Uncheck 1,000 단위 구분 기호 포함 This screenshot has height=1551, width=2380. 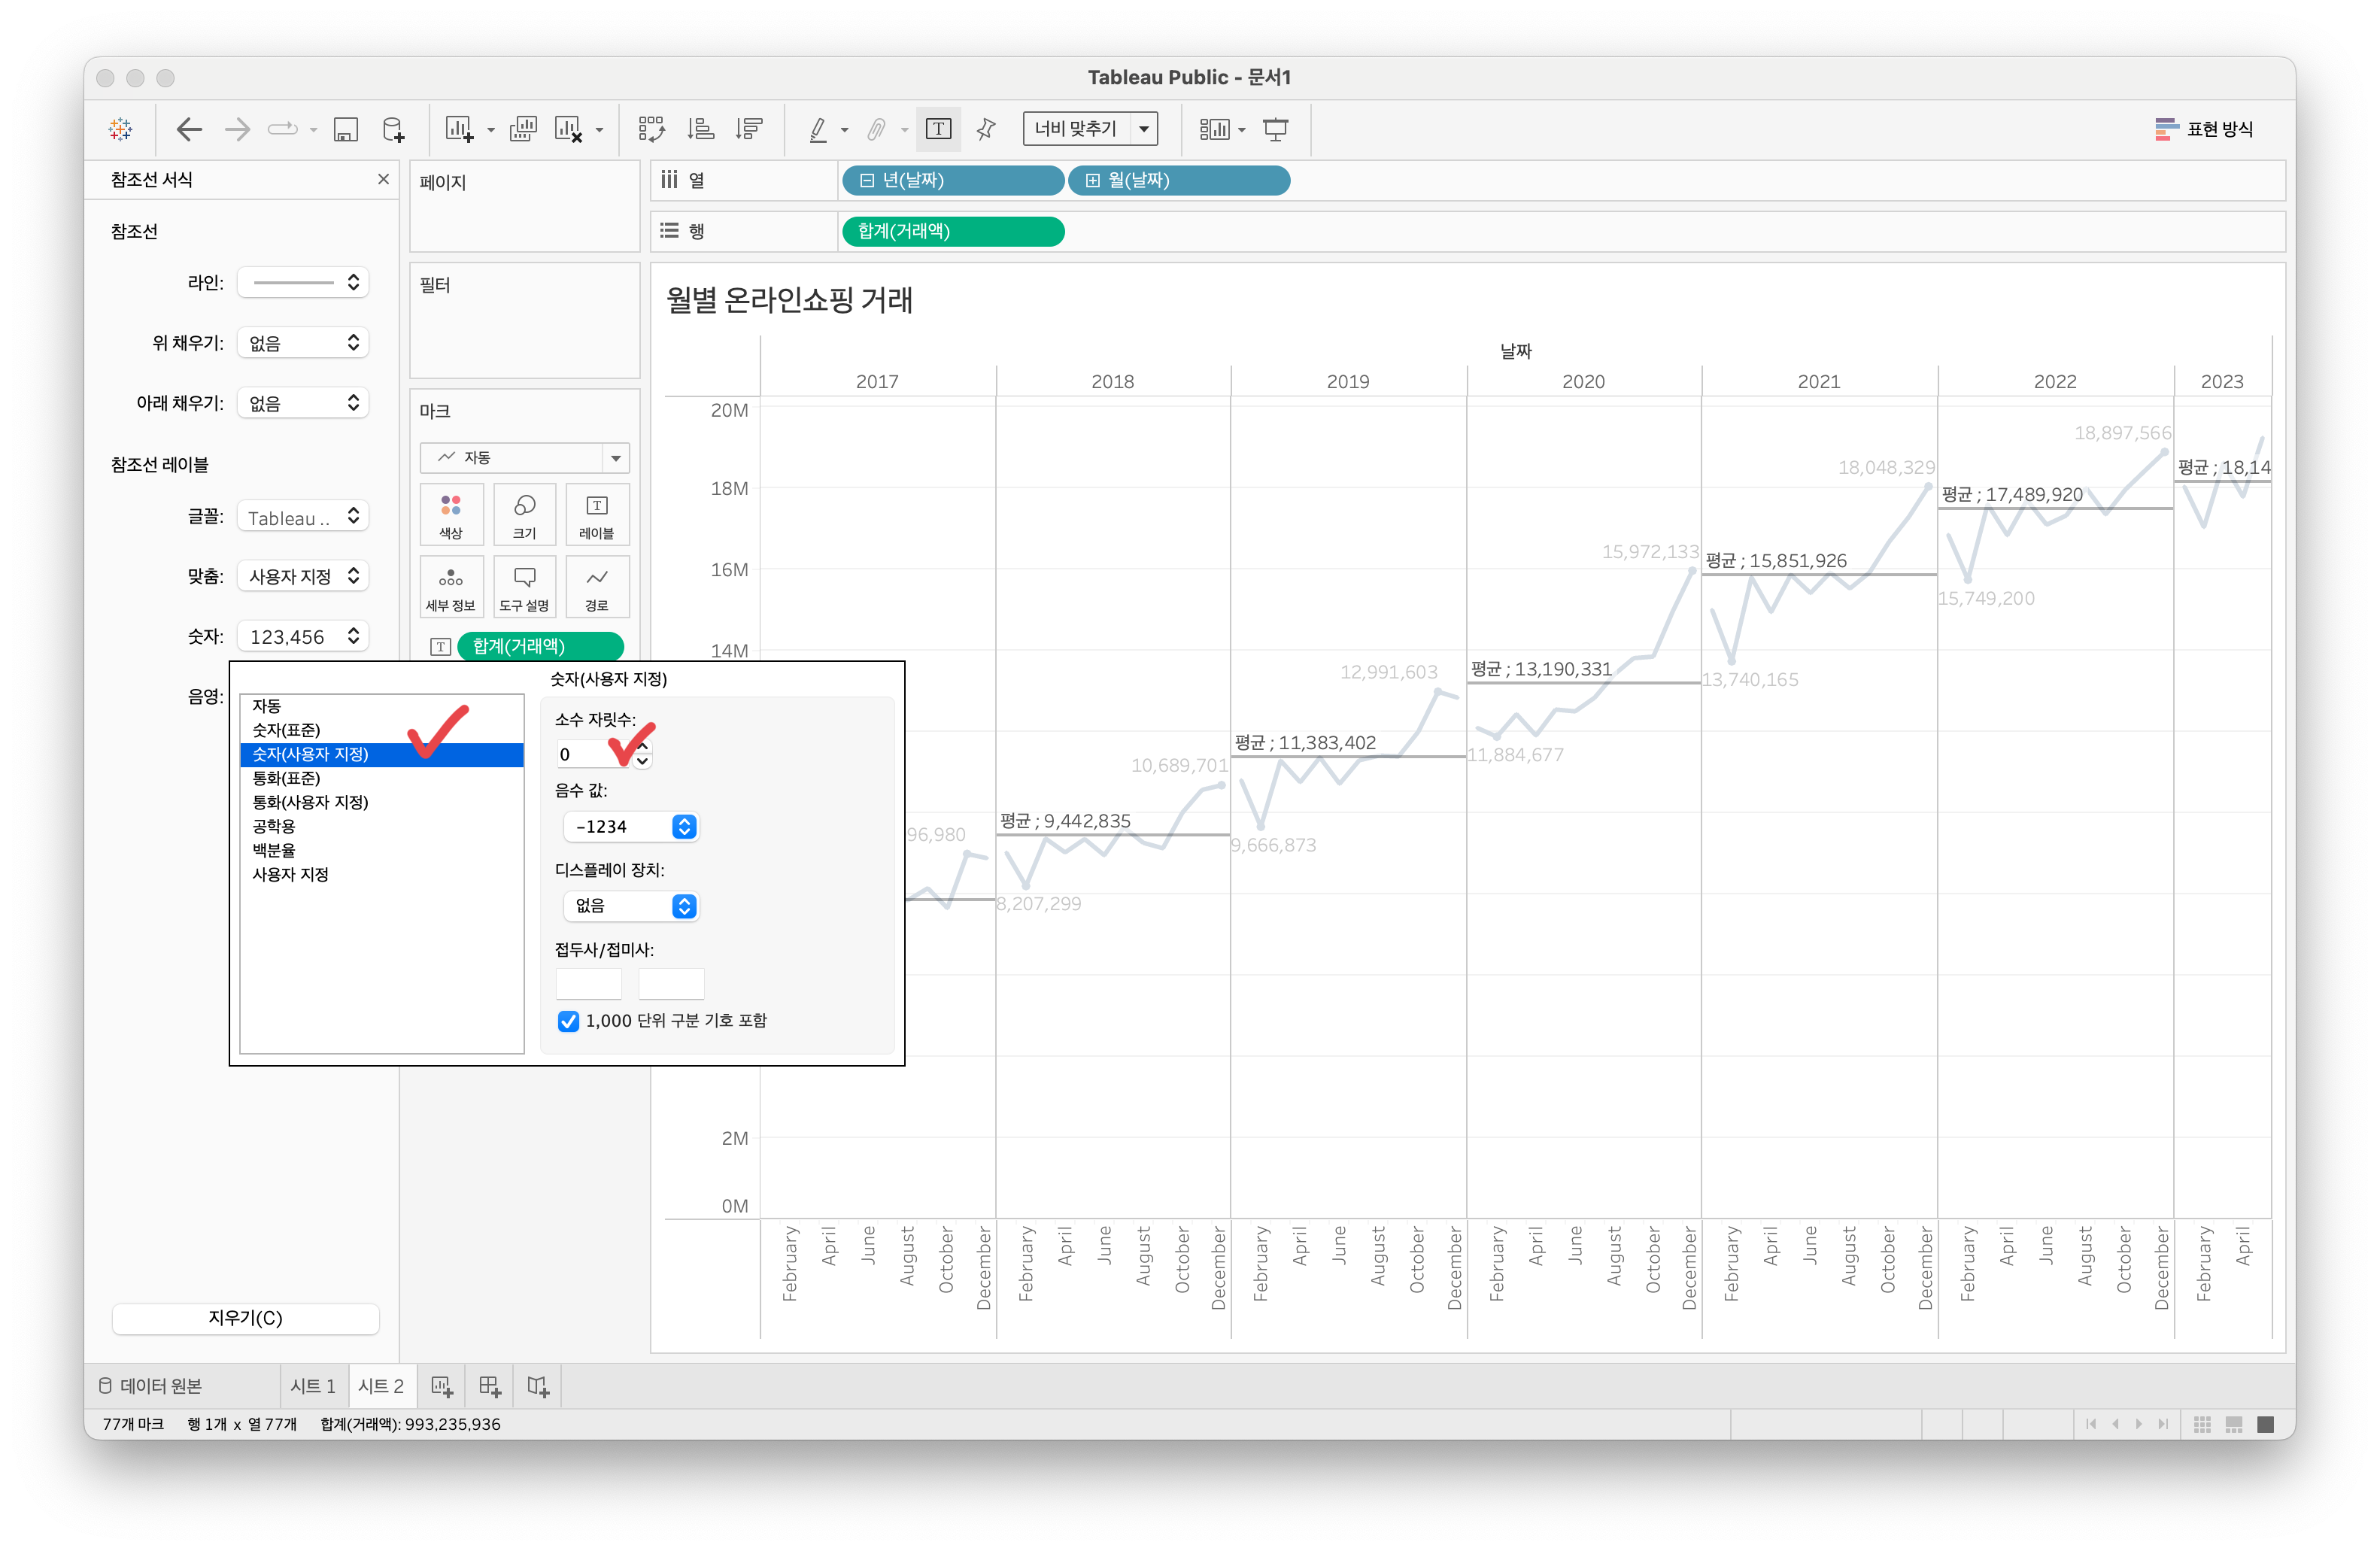[568, 1021]
